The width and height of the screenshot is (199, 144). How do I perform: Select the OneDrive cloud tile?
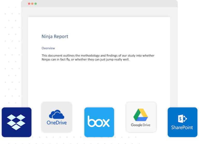click(x=56, y=117)
